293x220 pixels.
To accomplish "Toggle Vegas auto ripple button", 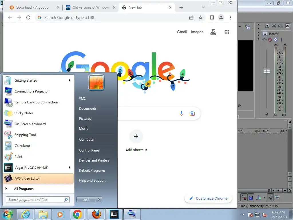I will (259, 197).
